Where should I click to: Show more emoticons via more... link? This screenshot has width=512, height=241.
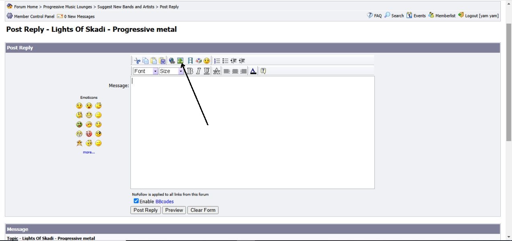89,152
